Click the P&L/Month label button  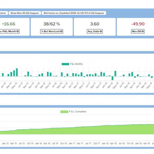pyautogui.click(x=9, y=31)
